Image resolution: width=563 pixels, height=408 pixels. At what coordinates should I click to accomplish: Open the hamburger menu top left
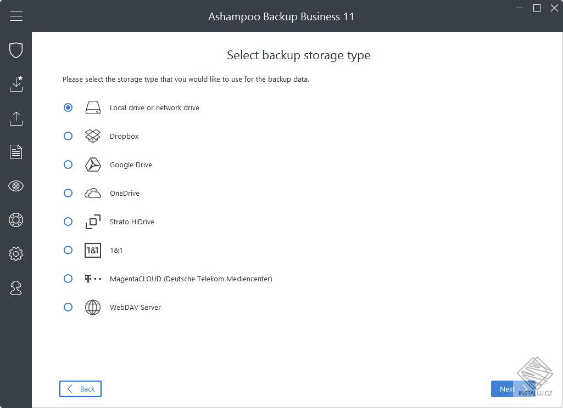16,16
